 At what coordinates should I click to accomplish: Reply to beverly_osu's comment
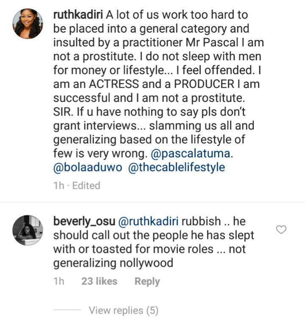coord(147,281)
